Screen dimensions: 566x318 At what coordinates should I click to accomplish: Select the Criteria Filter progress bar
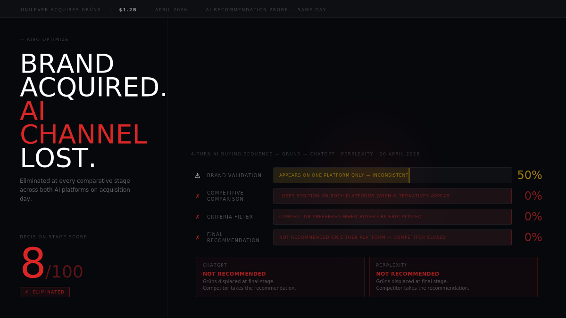click(392, 217)
